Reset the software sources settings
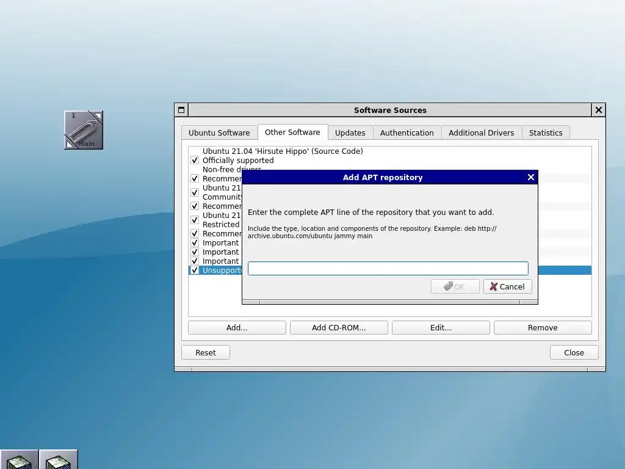The height and width of the screenshot is (469, 625). coord(206,352)
